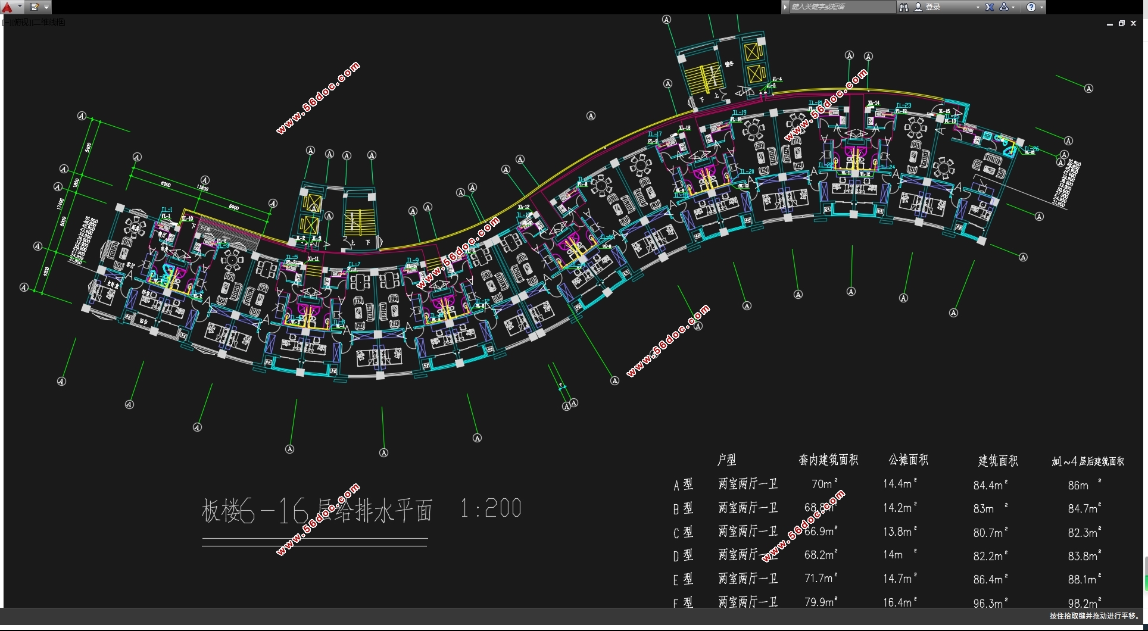Click the 88.1m² value in row E

point(1085,579)
